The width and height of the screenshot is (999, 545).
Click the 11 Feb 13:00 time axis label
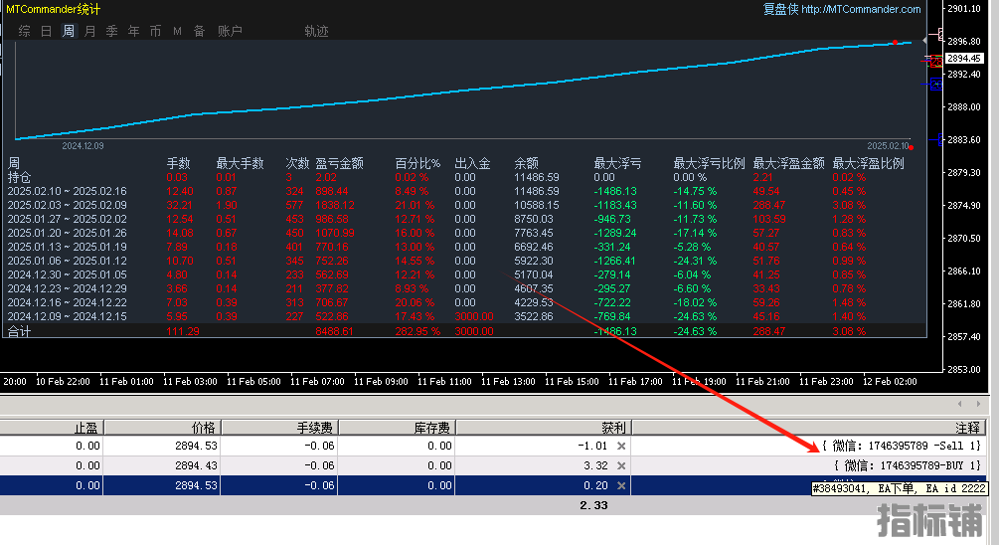click(508, 382)
